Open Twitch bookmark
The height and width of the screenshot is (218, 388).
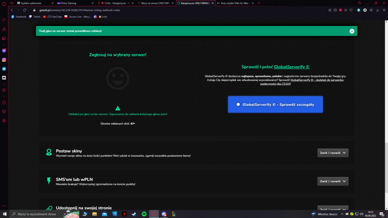point(35,17)
